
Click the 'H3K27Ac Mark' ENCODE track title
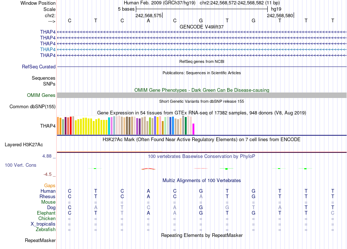pyautogui.click(x=202, y=140)
